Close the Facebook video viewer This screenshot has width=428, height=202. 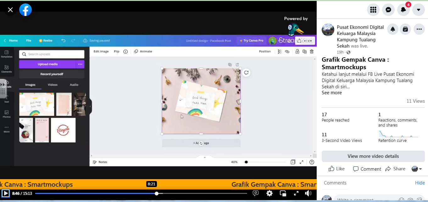pos(10,10)
